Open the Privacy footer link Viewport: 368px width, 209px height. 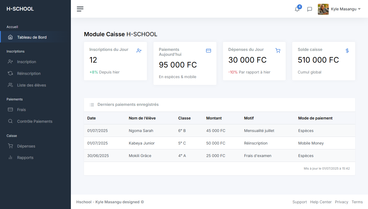[x=342, y=202]
